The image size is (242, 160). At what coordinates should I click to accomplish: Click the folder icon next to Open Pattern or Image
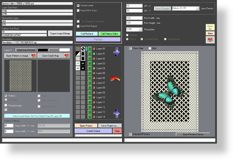click(34, 56)
